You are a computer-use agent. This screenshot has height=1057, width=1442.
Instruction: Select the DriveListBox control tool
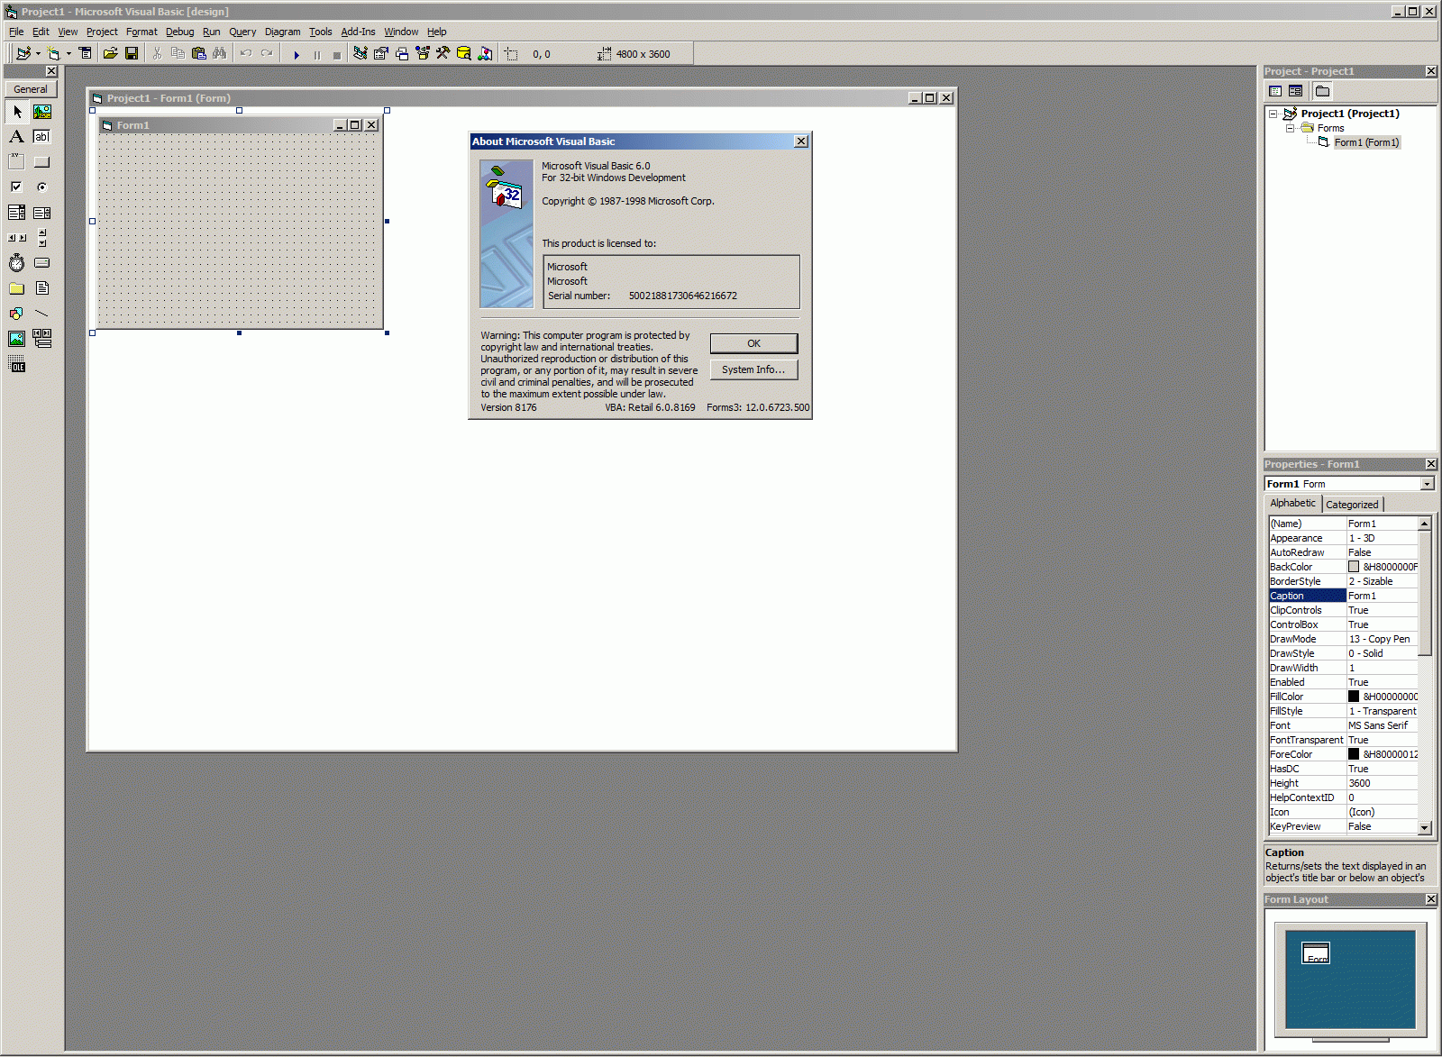pos(42,263)
